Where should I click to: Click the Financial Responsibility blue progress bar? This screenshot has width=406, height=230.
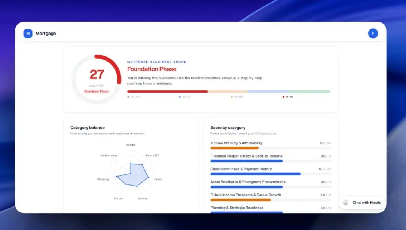pos(247,161)
